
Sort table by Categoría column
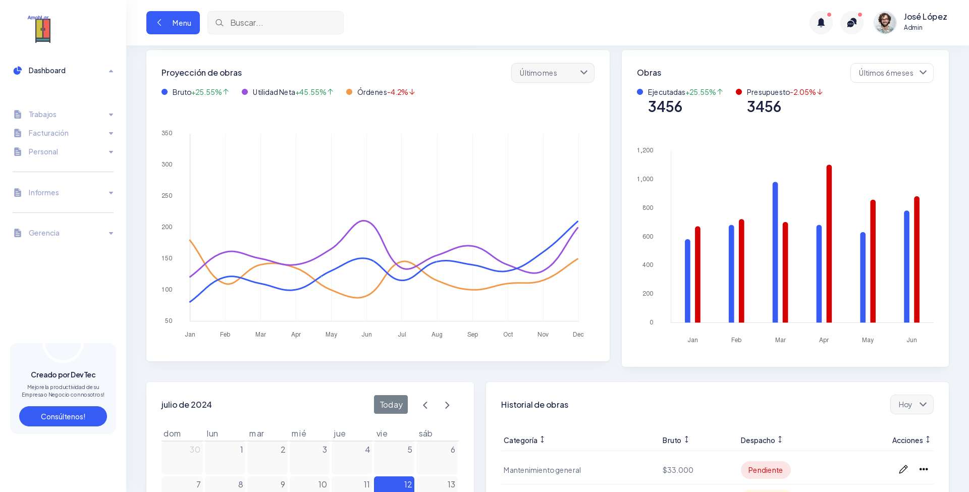coord(524,440)
